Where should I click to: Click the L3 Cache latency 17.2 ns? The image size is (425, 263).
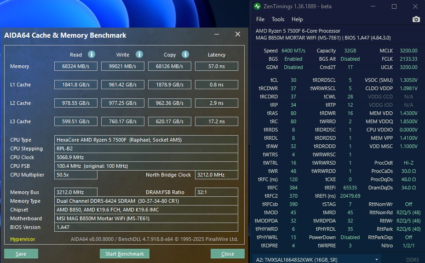pos(217,121)
